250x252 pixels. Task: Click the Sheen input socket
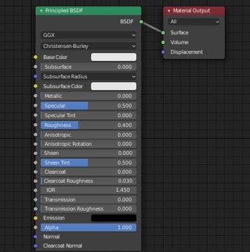pyautogui.click(x=36, y=154)
